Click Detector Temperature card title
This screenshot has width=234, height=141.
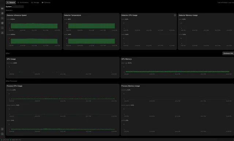[72, 15]
